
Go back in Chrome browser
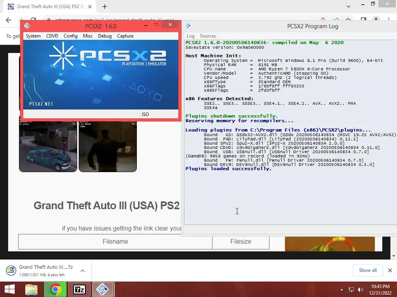pyautogui.click(x=9, y=20)
